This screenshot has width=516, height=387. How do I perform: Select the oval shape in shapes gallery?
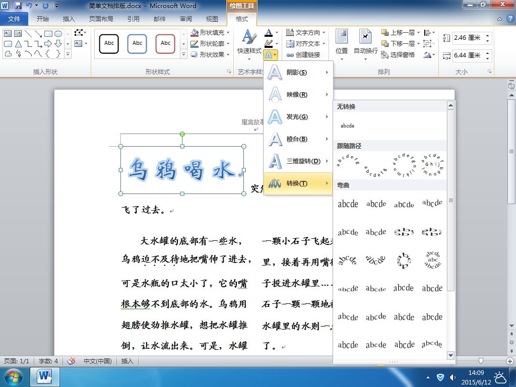point(58,34)
